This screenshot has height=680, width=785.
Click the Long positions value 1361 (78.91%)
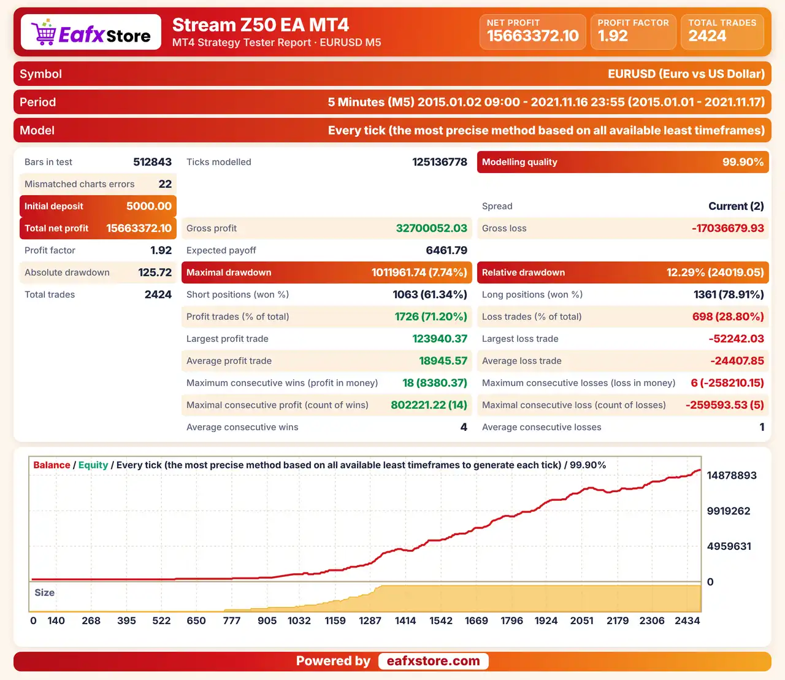pyautogui.click(x=729, y=295)
